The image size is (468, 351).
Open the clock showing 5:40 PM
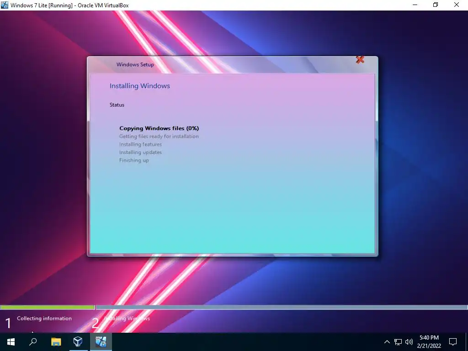coord(429,342)
